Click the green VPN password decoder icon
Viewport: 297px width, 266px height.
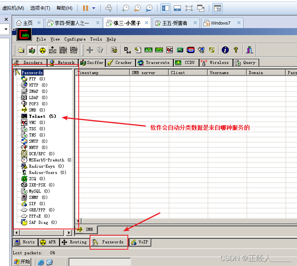(159, 50)
